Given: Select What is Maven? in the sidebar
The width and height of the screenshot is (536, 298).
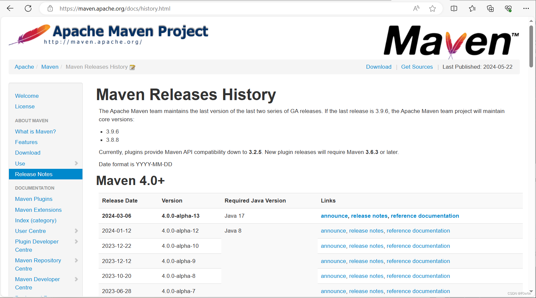Looking at the screenshot, I should [35, 131].
